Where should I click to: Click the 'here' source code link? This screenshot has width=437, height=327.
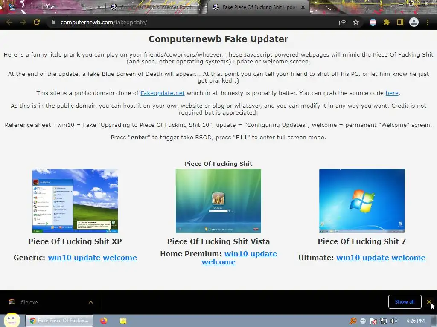[392, 93]
